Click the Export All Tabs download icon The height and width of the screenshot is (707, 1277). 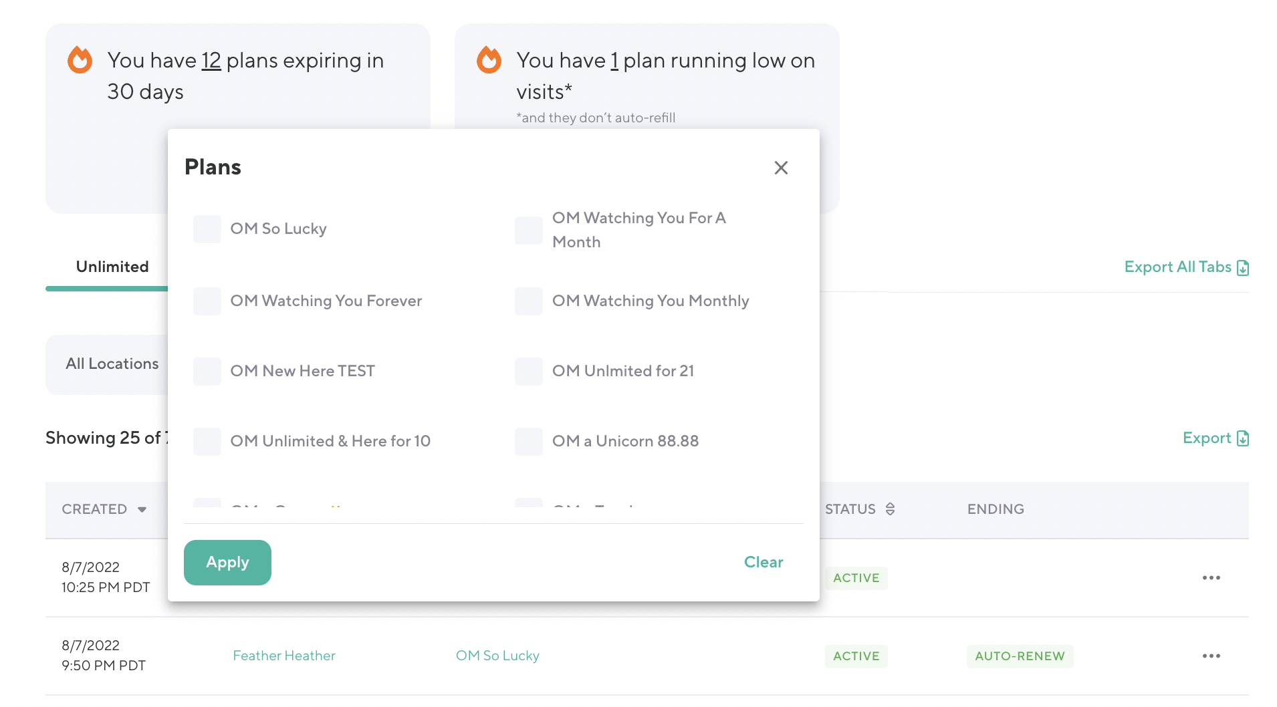(1243, 268)
